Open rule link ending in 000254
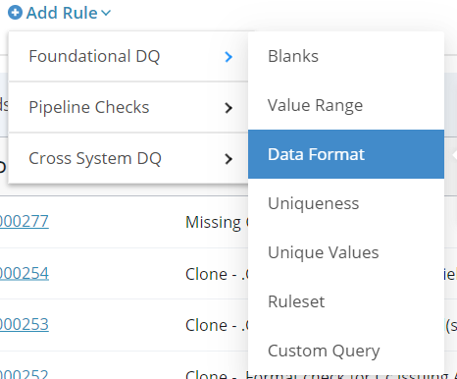 [x=25, y=273]
